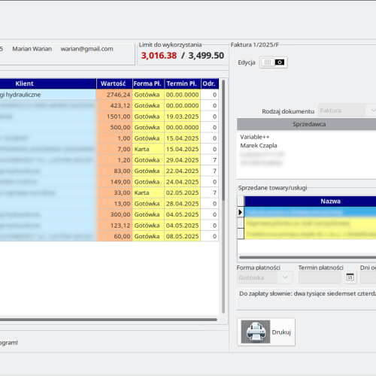Click the payment date 28.04.2025
The width and height of the screenshot is (376, 376).
183,204
